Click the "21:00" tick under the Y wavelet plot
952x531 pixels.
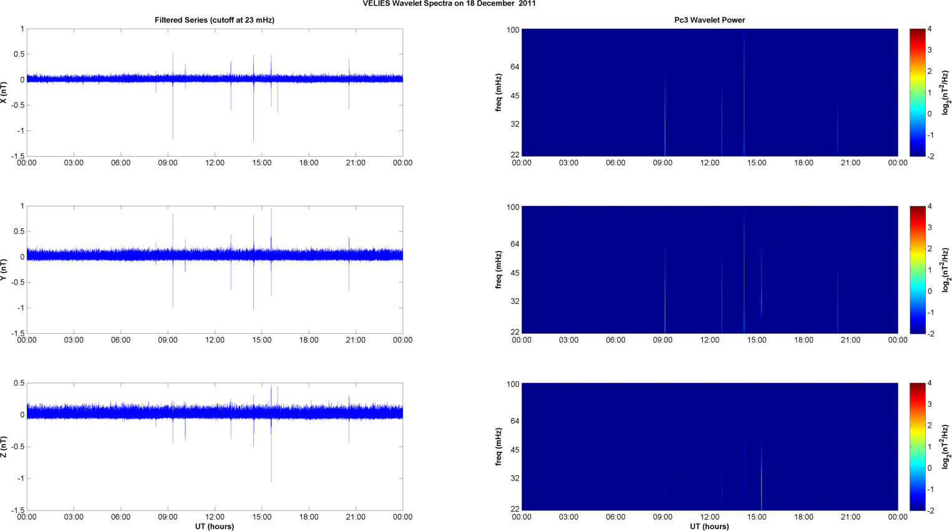click(850, 340)
